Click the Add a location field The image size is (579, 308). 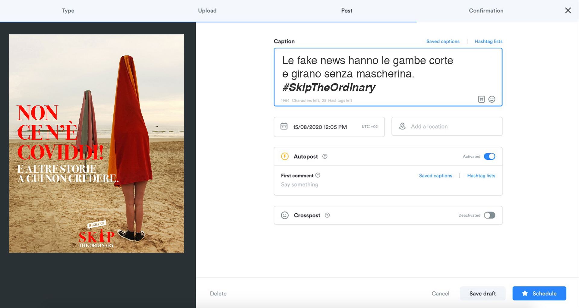447,126
